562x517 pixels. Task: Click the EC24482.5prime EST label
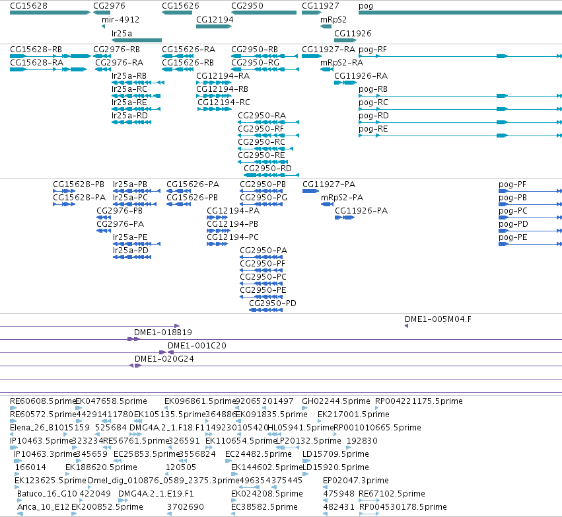click(x=258, y=454)
